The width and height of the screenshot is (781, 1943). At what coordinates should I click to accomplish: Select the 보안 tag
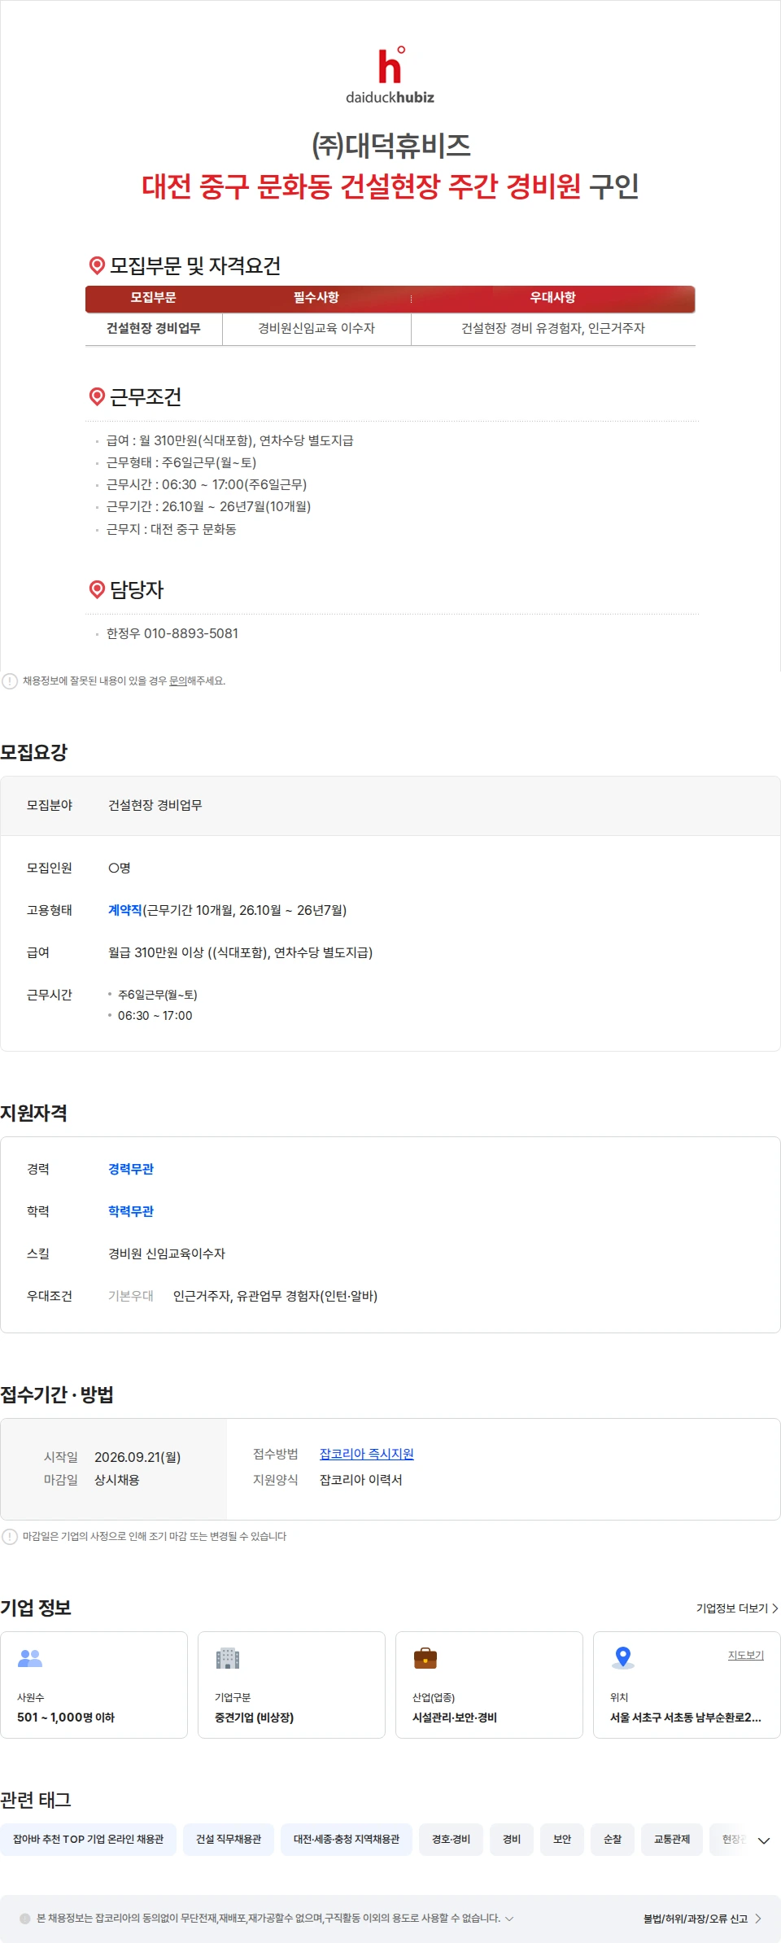click(562, 1840)
